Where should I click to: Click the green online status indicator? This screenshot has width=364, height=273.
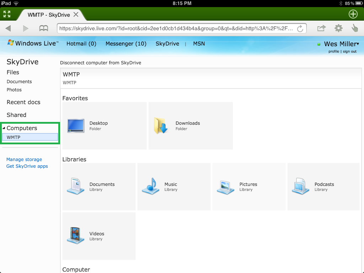tap(319, 44)
